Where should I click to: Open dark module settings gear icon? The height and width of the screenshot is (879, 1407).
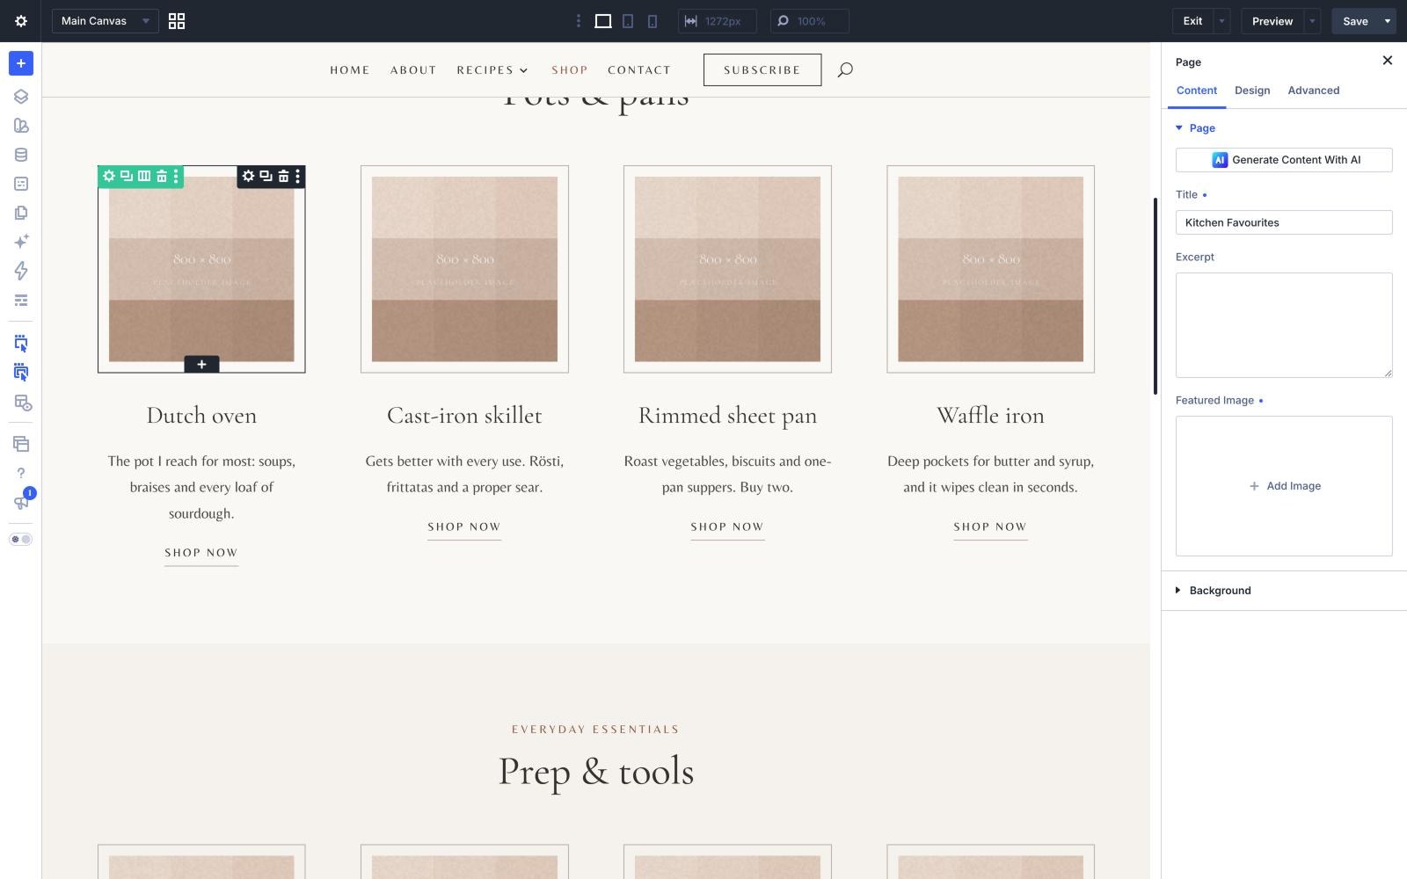tap(249, 176)
